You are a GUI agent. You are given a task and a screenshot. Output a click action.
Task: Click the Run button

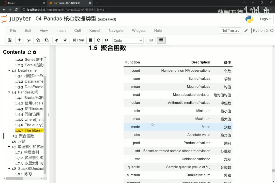click(x=79, y=40)
